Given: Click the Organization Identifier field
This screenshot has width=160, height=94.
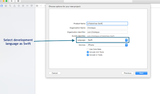Looking at the screenshot, I should click(107, 32).
